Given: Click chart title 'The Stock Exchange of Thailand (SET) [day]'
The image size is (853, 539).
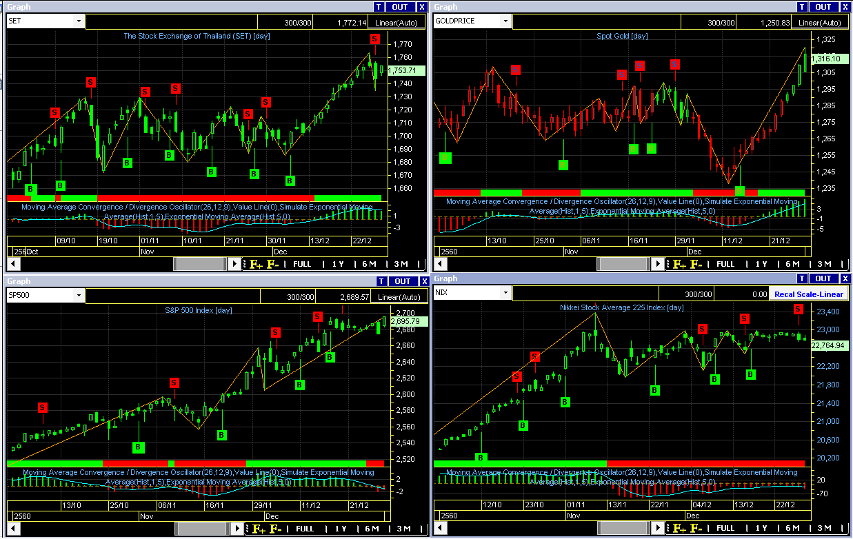Looking at the screenshot, I should tap(197, 36).
